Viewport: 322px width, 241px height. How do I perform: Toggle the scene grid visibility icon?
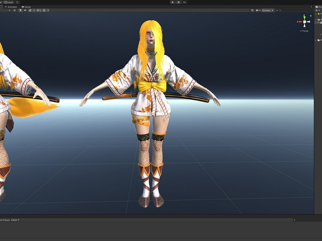click(44, 10)
